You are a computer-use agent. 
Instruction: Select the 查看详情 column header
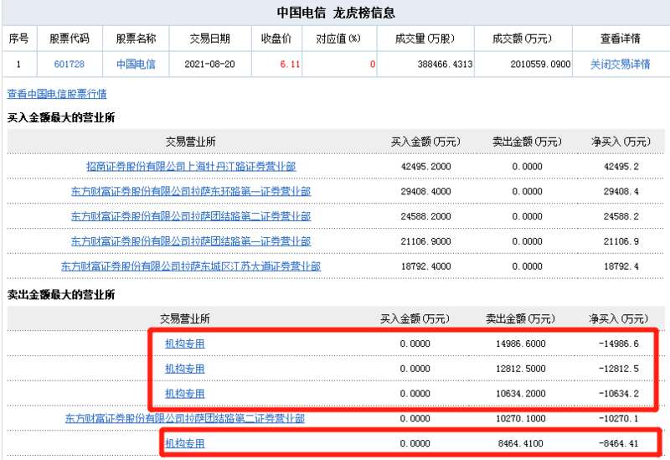click(620, 39)
